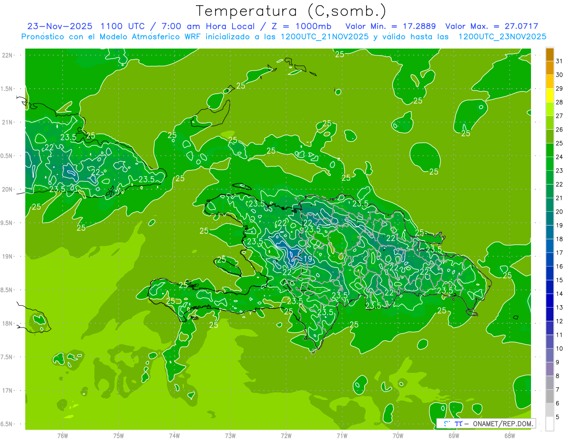The width and height of the screenshot is (572, 442).
Task: Pick the brown swatch above 31 on the color bar
Action: pyautogui.click(x=550, y=54)
